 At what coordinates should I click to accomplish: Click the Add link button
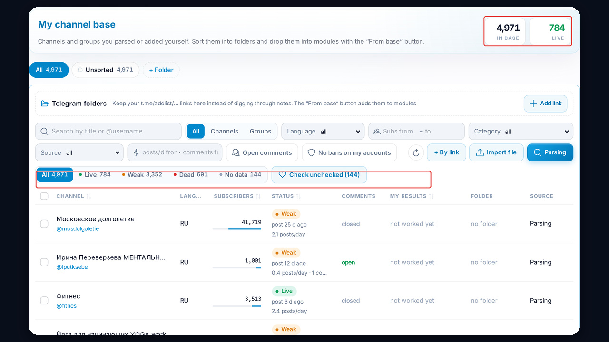pyautogui.click(x=546, y=104)
